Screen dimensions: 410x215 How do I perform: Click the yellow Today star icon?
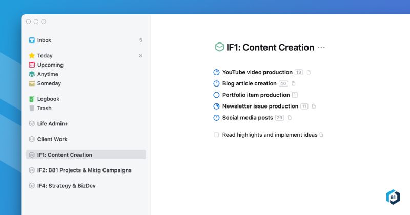point(32,56)
